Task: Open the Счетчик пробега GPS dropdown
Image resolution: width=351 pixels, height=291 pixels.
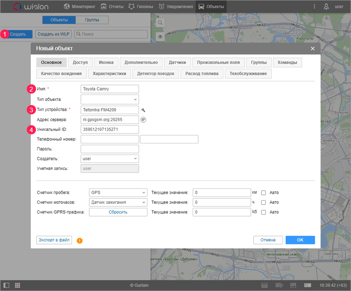Action: coord(118,193)
